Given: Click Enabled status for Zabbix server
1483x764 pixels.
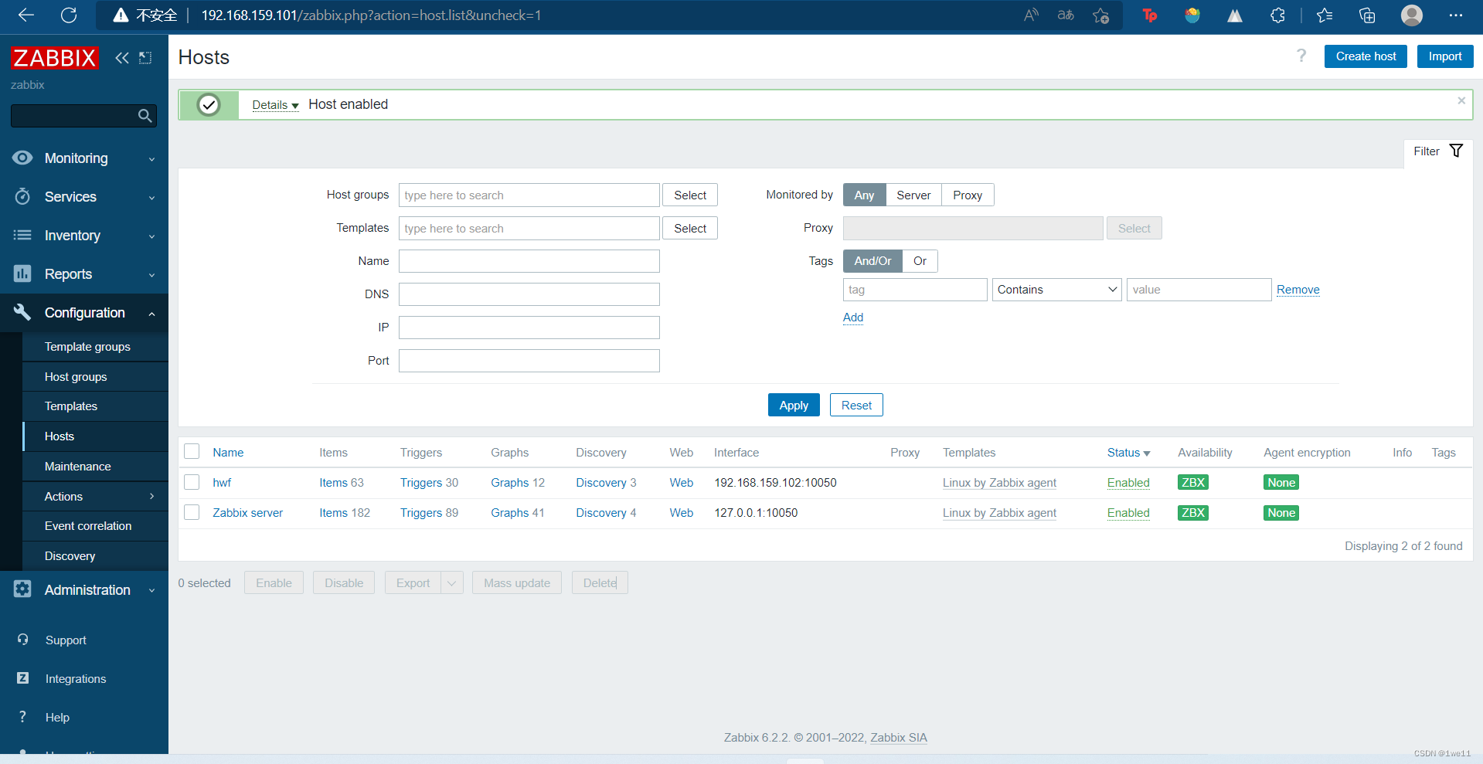Looking at the screenshot, I should (1128, 512).
